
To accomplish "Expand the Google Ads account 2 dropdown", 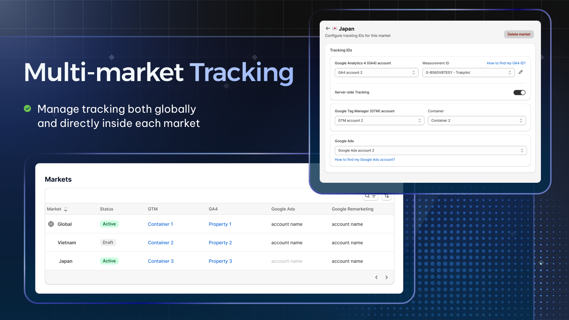I will point(431,150).
